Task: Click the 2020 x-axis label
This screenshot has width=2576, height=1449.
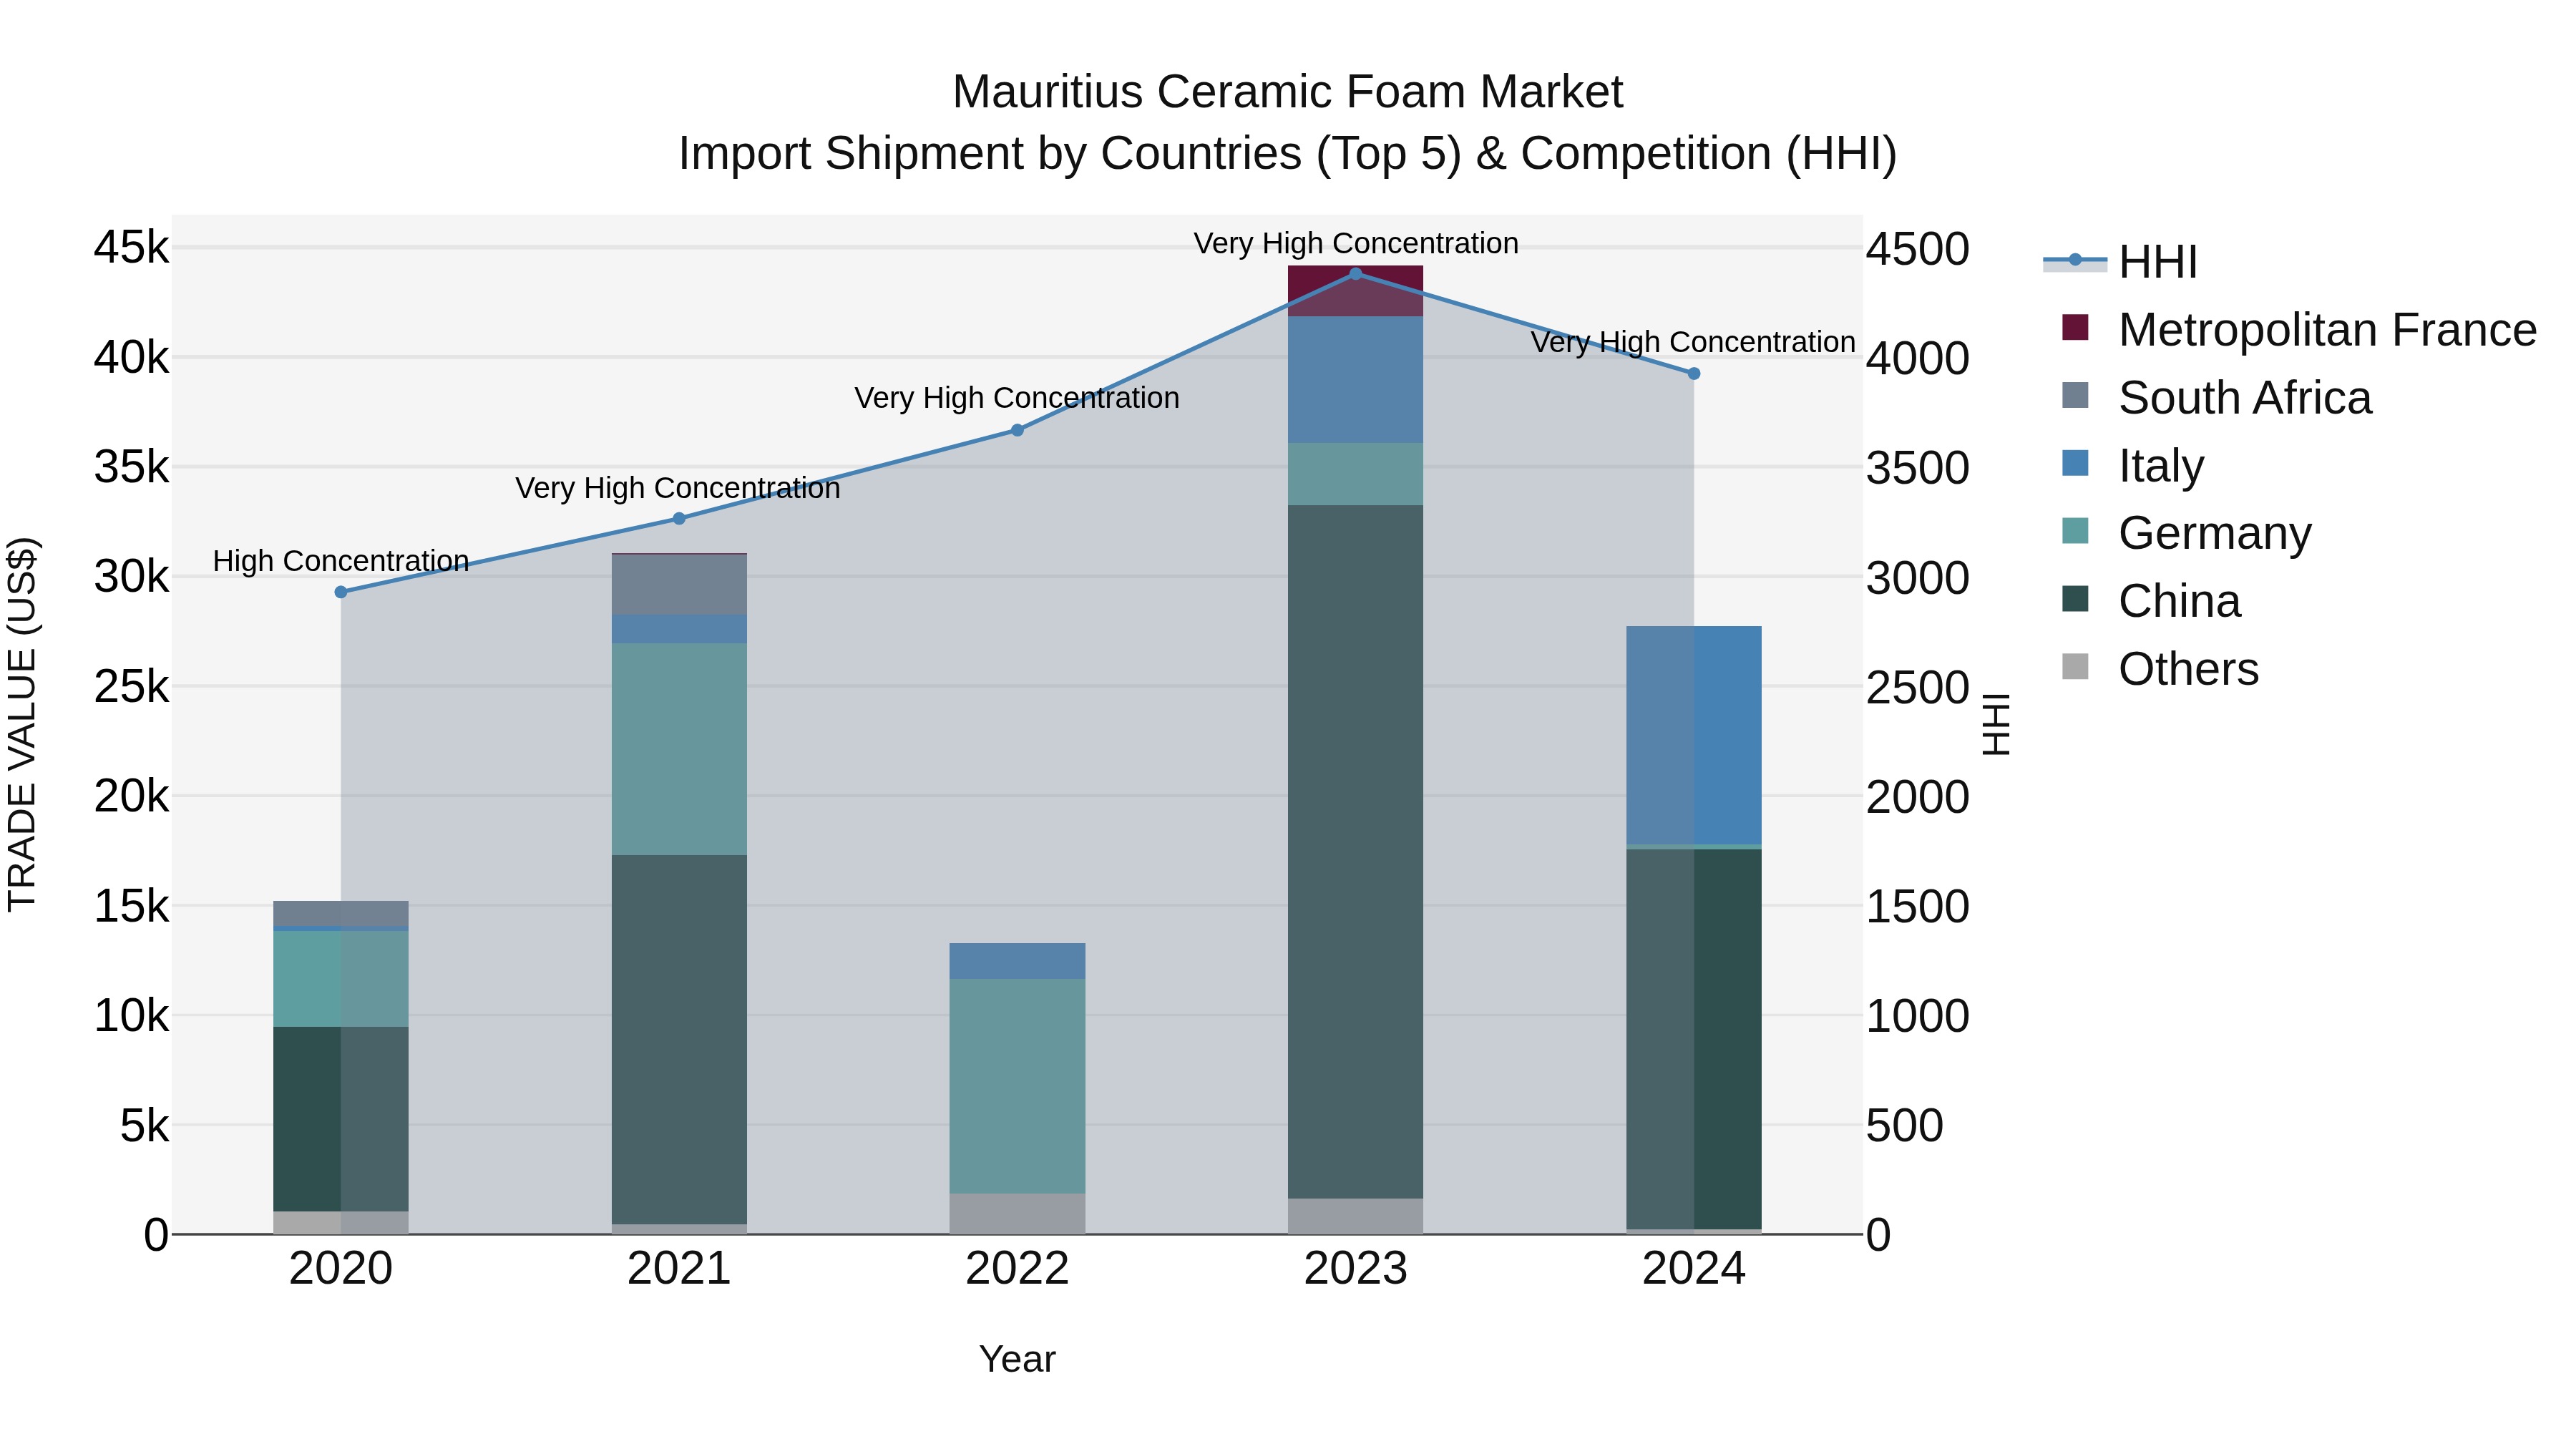Action: tap(341, 1269)
